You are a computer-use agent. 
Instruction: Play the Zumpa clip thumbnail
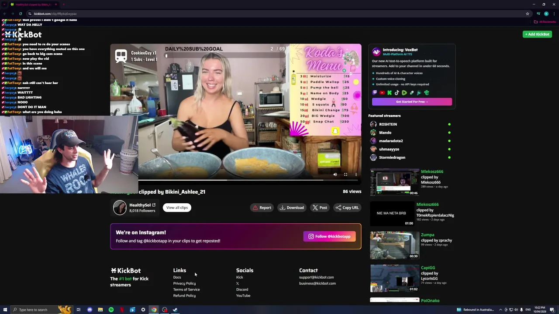coord(394,245)
